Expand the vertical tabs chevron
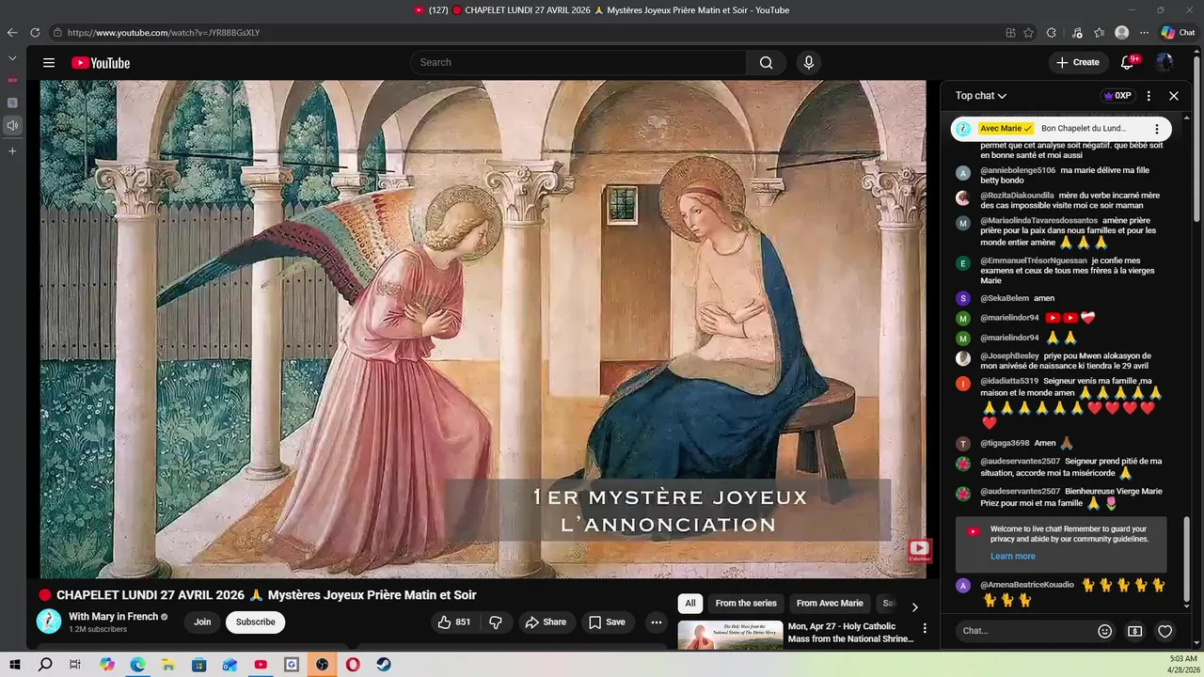The width and height of the screenshot is (1204, 677). pyautogui.click(x=12, y=57)
